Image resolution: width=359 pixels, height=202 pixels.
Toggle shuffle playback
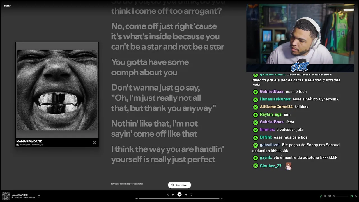click(168, 194)
